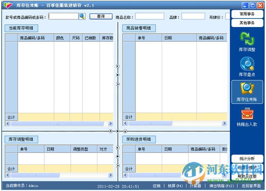Viewport: 266px width, 191px height.
Task: Click 注销 in the status bar
Action: (156, 186)
